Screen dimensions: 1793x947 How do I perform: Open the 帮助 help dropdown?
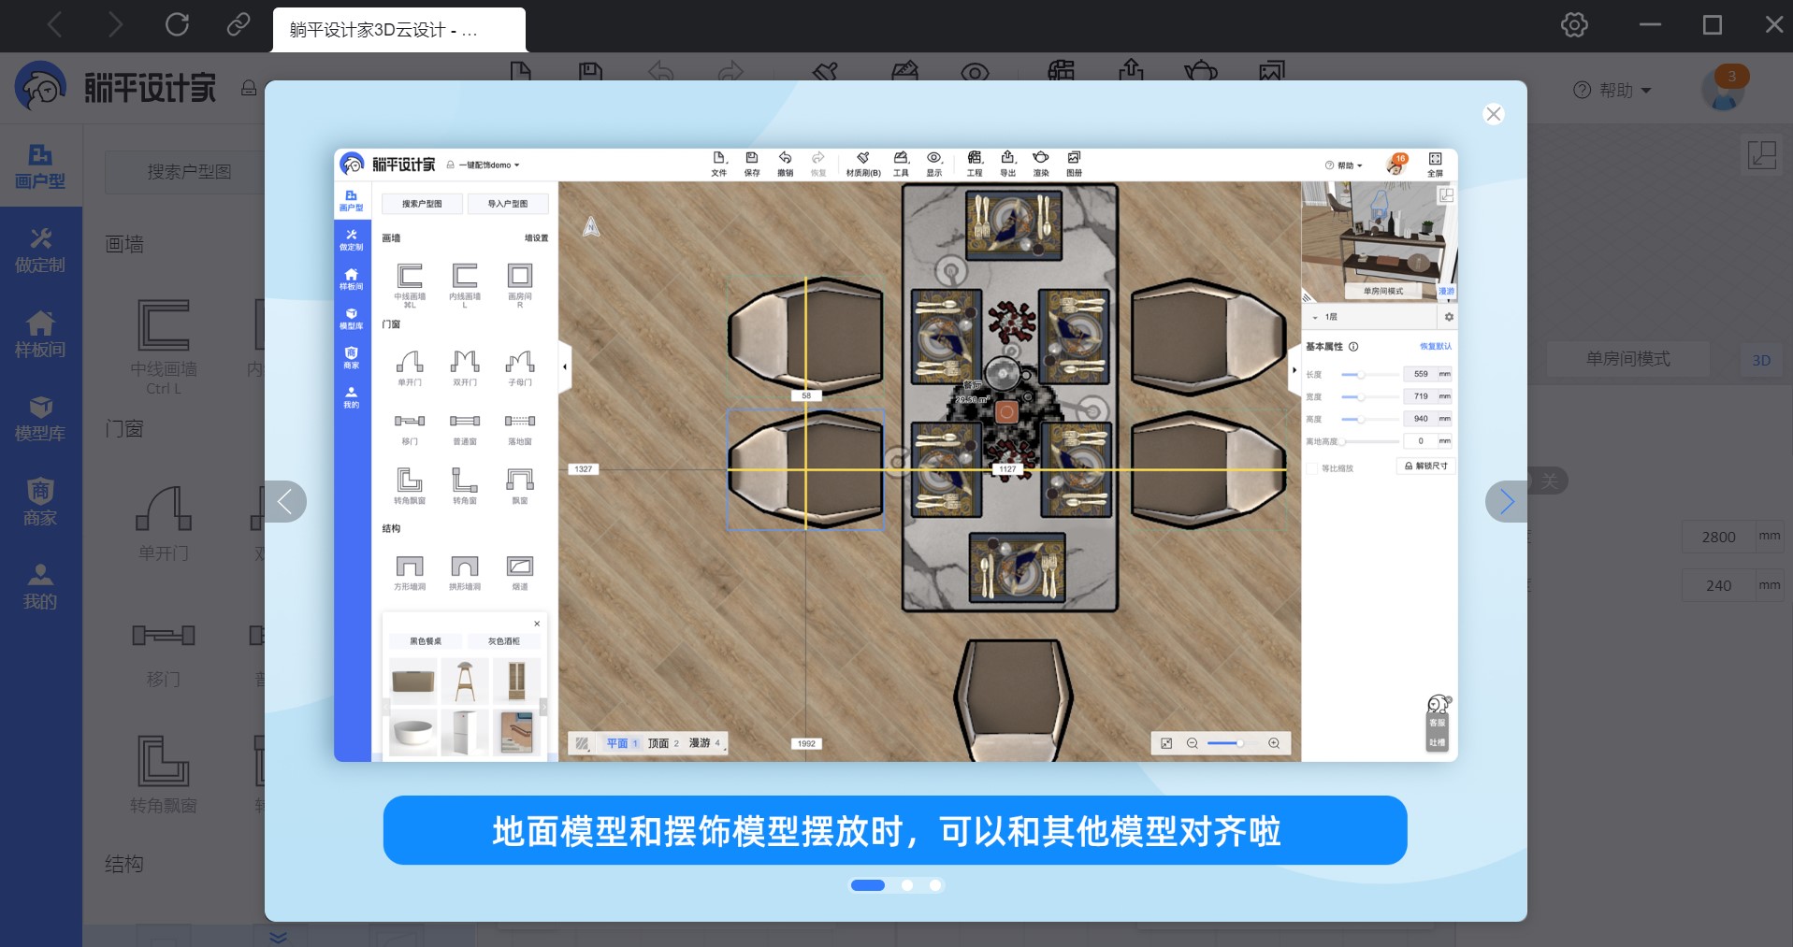pyautogui.click(x=1612, y=91)
